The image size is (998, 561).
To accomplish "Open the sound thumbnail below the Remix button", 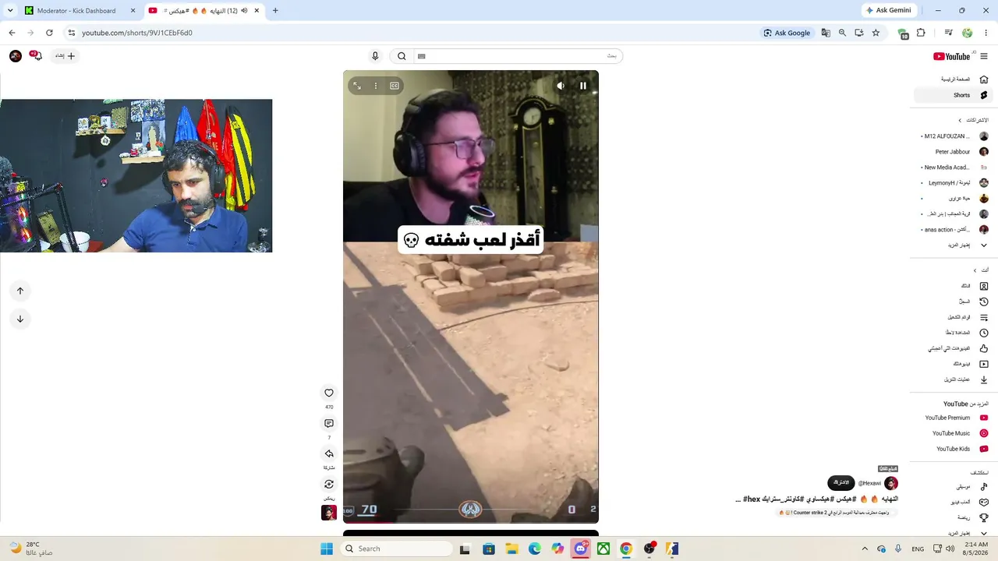I will pyautogui.click(x=329, y=513).
